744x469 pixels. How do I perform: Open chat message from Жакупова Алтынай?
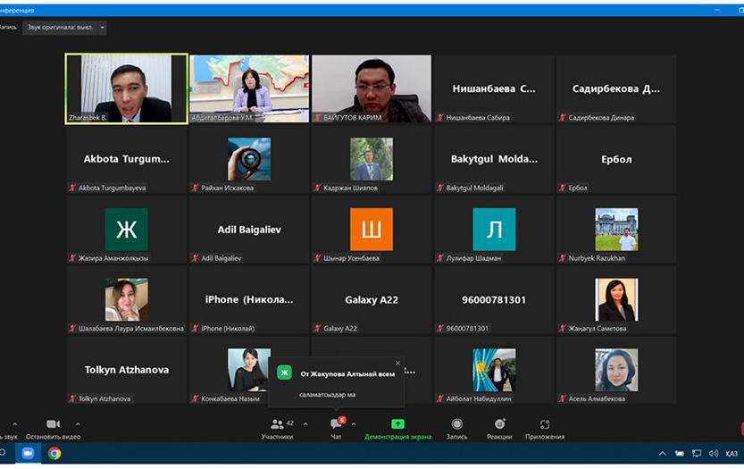336,382
